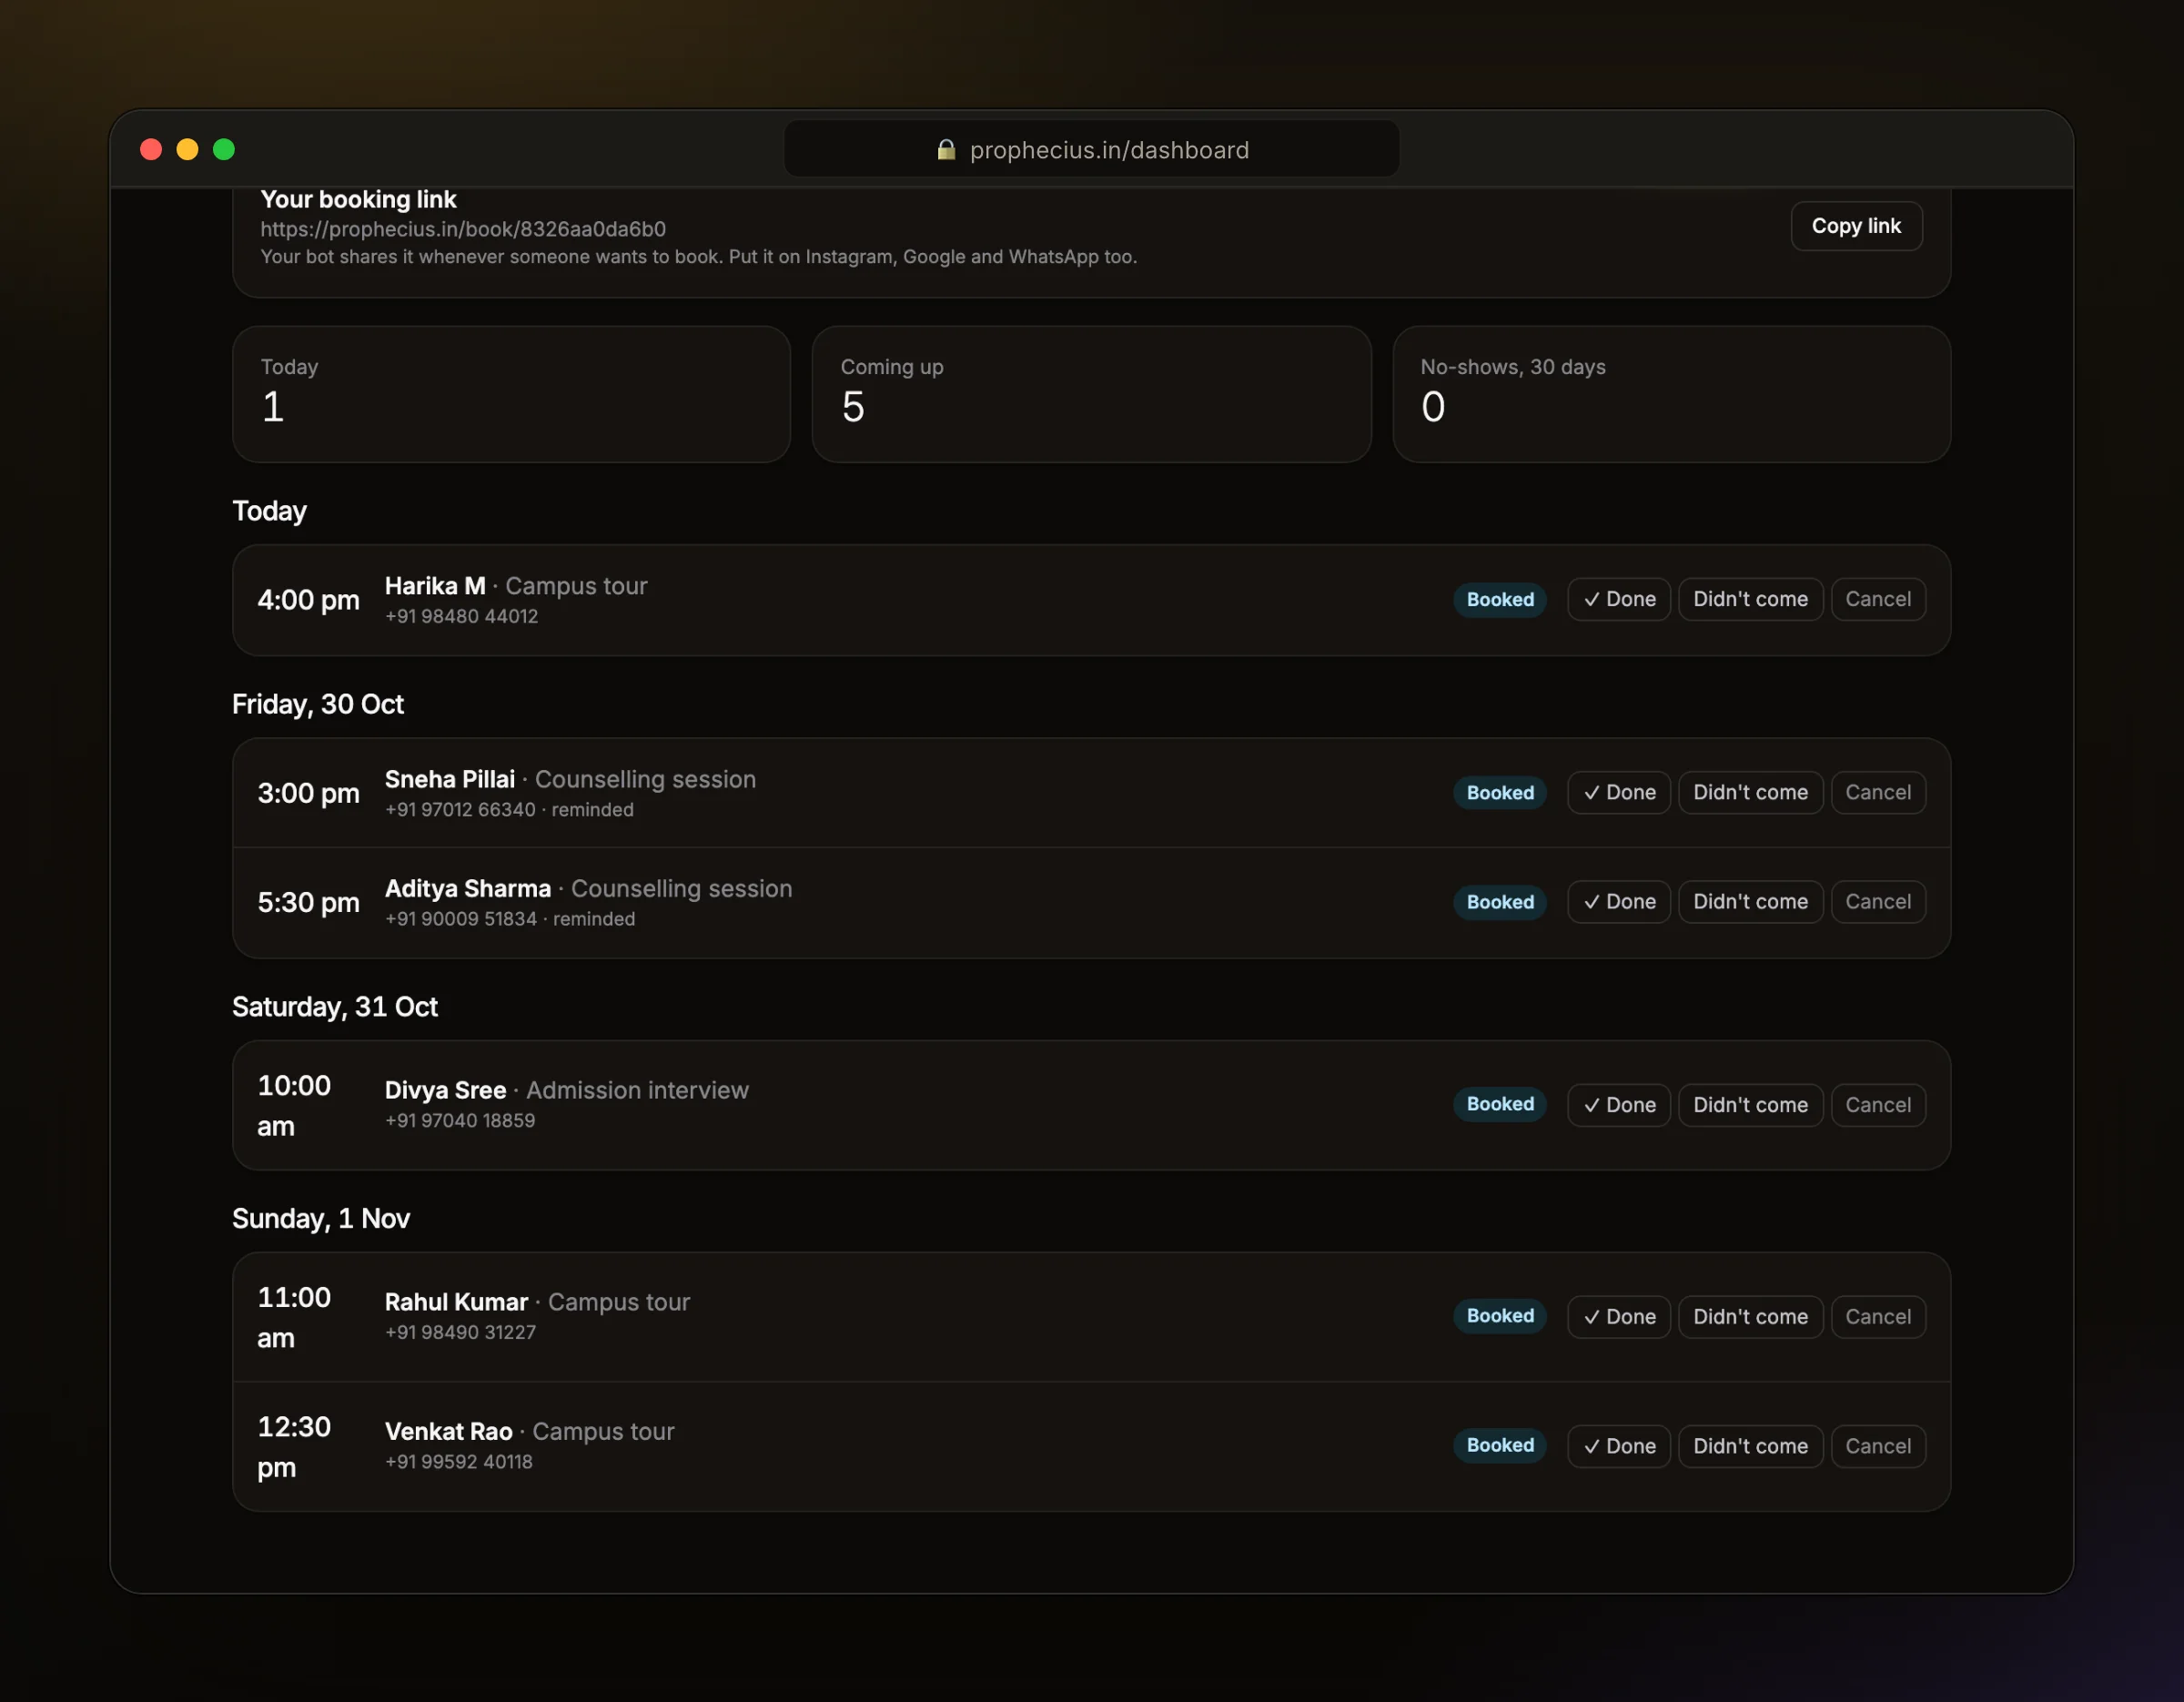
Task: Click phone number +91 97012 66340
Action: click(460, 810)
